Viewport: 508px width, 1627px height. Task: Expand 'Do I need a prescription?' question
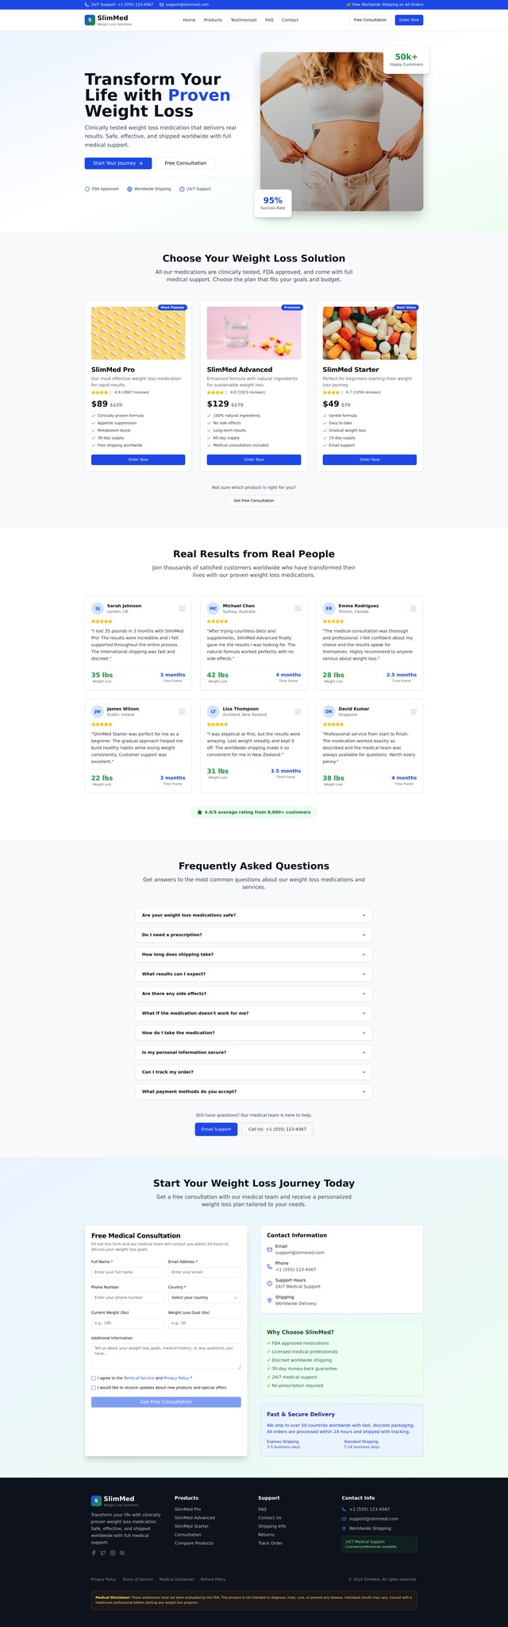tap(253, 935)
